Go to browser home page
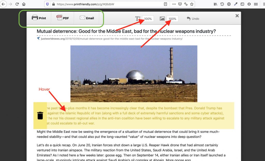 [24, 4]
